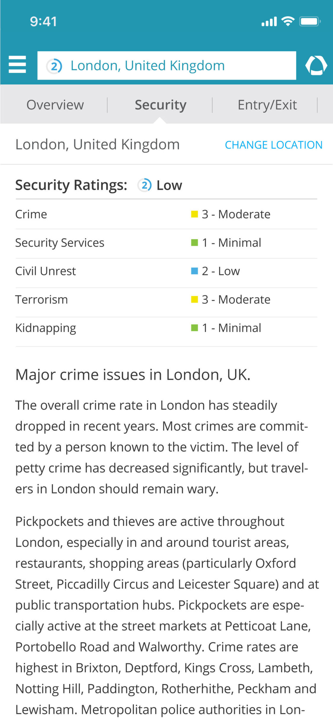Tap the Major crime issues heading
Screen dimensions: 333x722
click(x=133, y=375)
